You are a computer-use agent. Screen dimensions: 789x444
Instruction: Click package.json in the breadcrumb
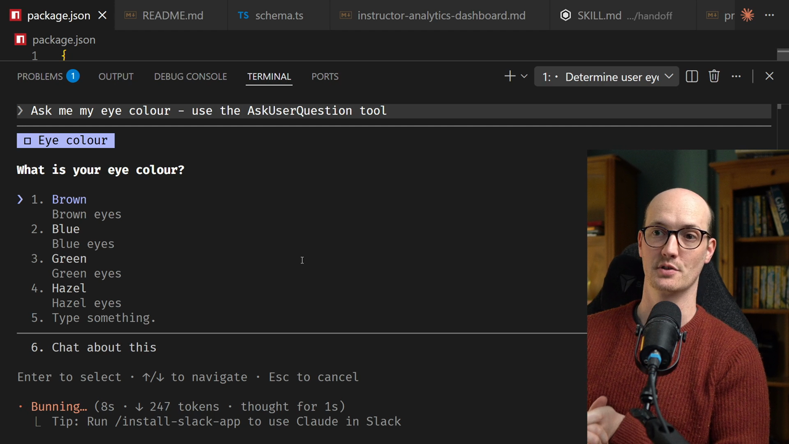63,39
